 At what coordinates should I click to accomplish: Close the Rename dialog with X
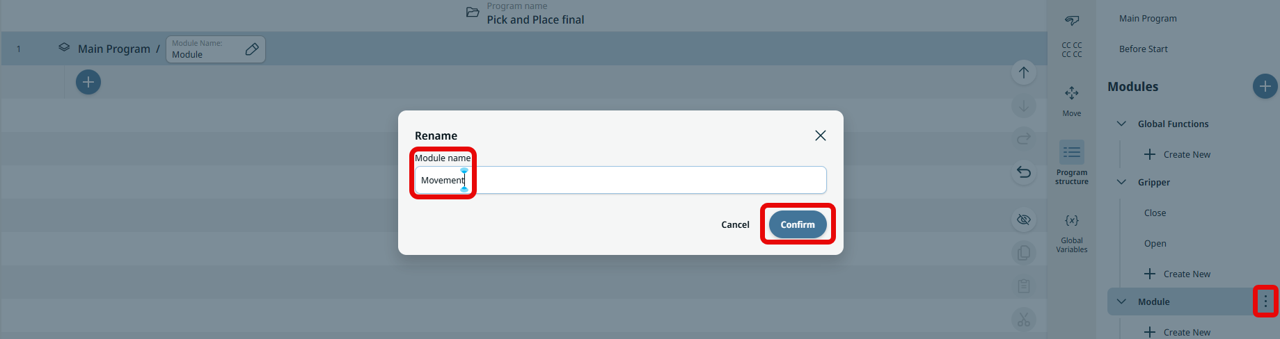click(x=821, y=135)
